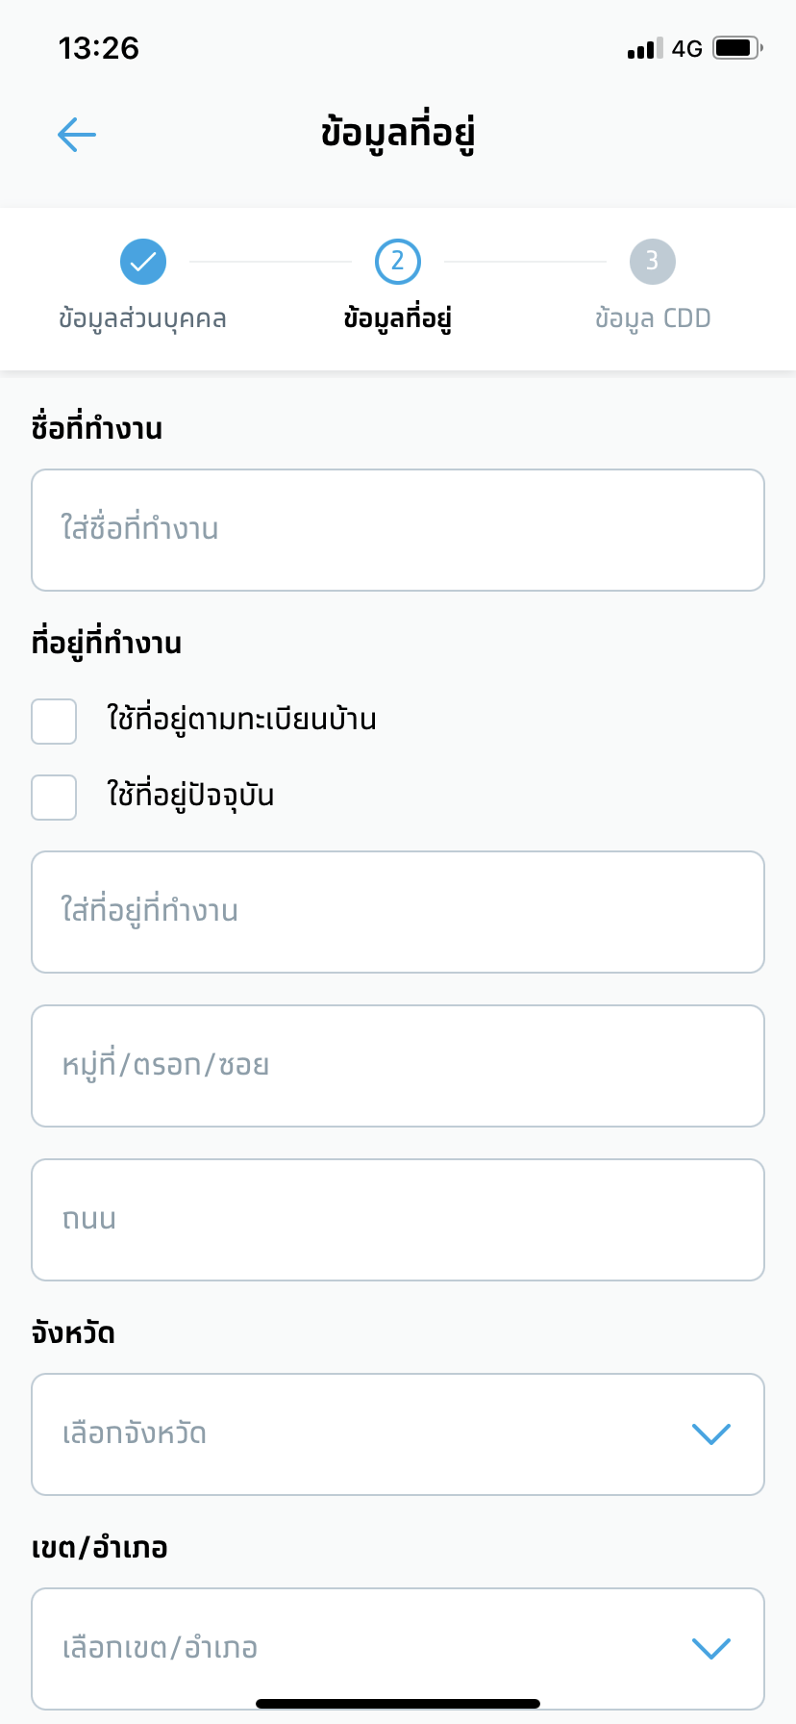Check 'ใช้ที่อยู่ตามทะเบียนบ้าน' checkbox
The height and width of the screenshot is (1724, 796).
(54, 722)
